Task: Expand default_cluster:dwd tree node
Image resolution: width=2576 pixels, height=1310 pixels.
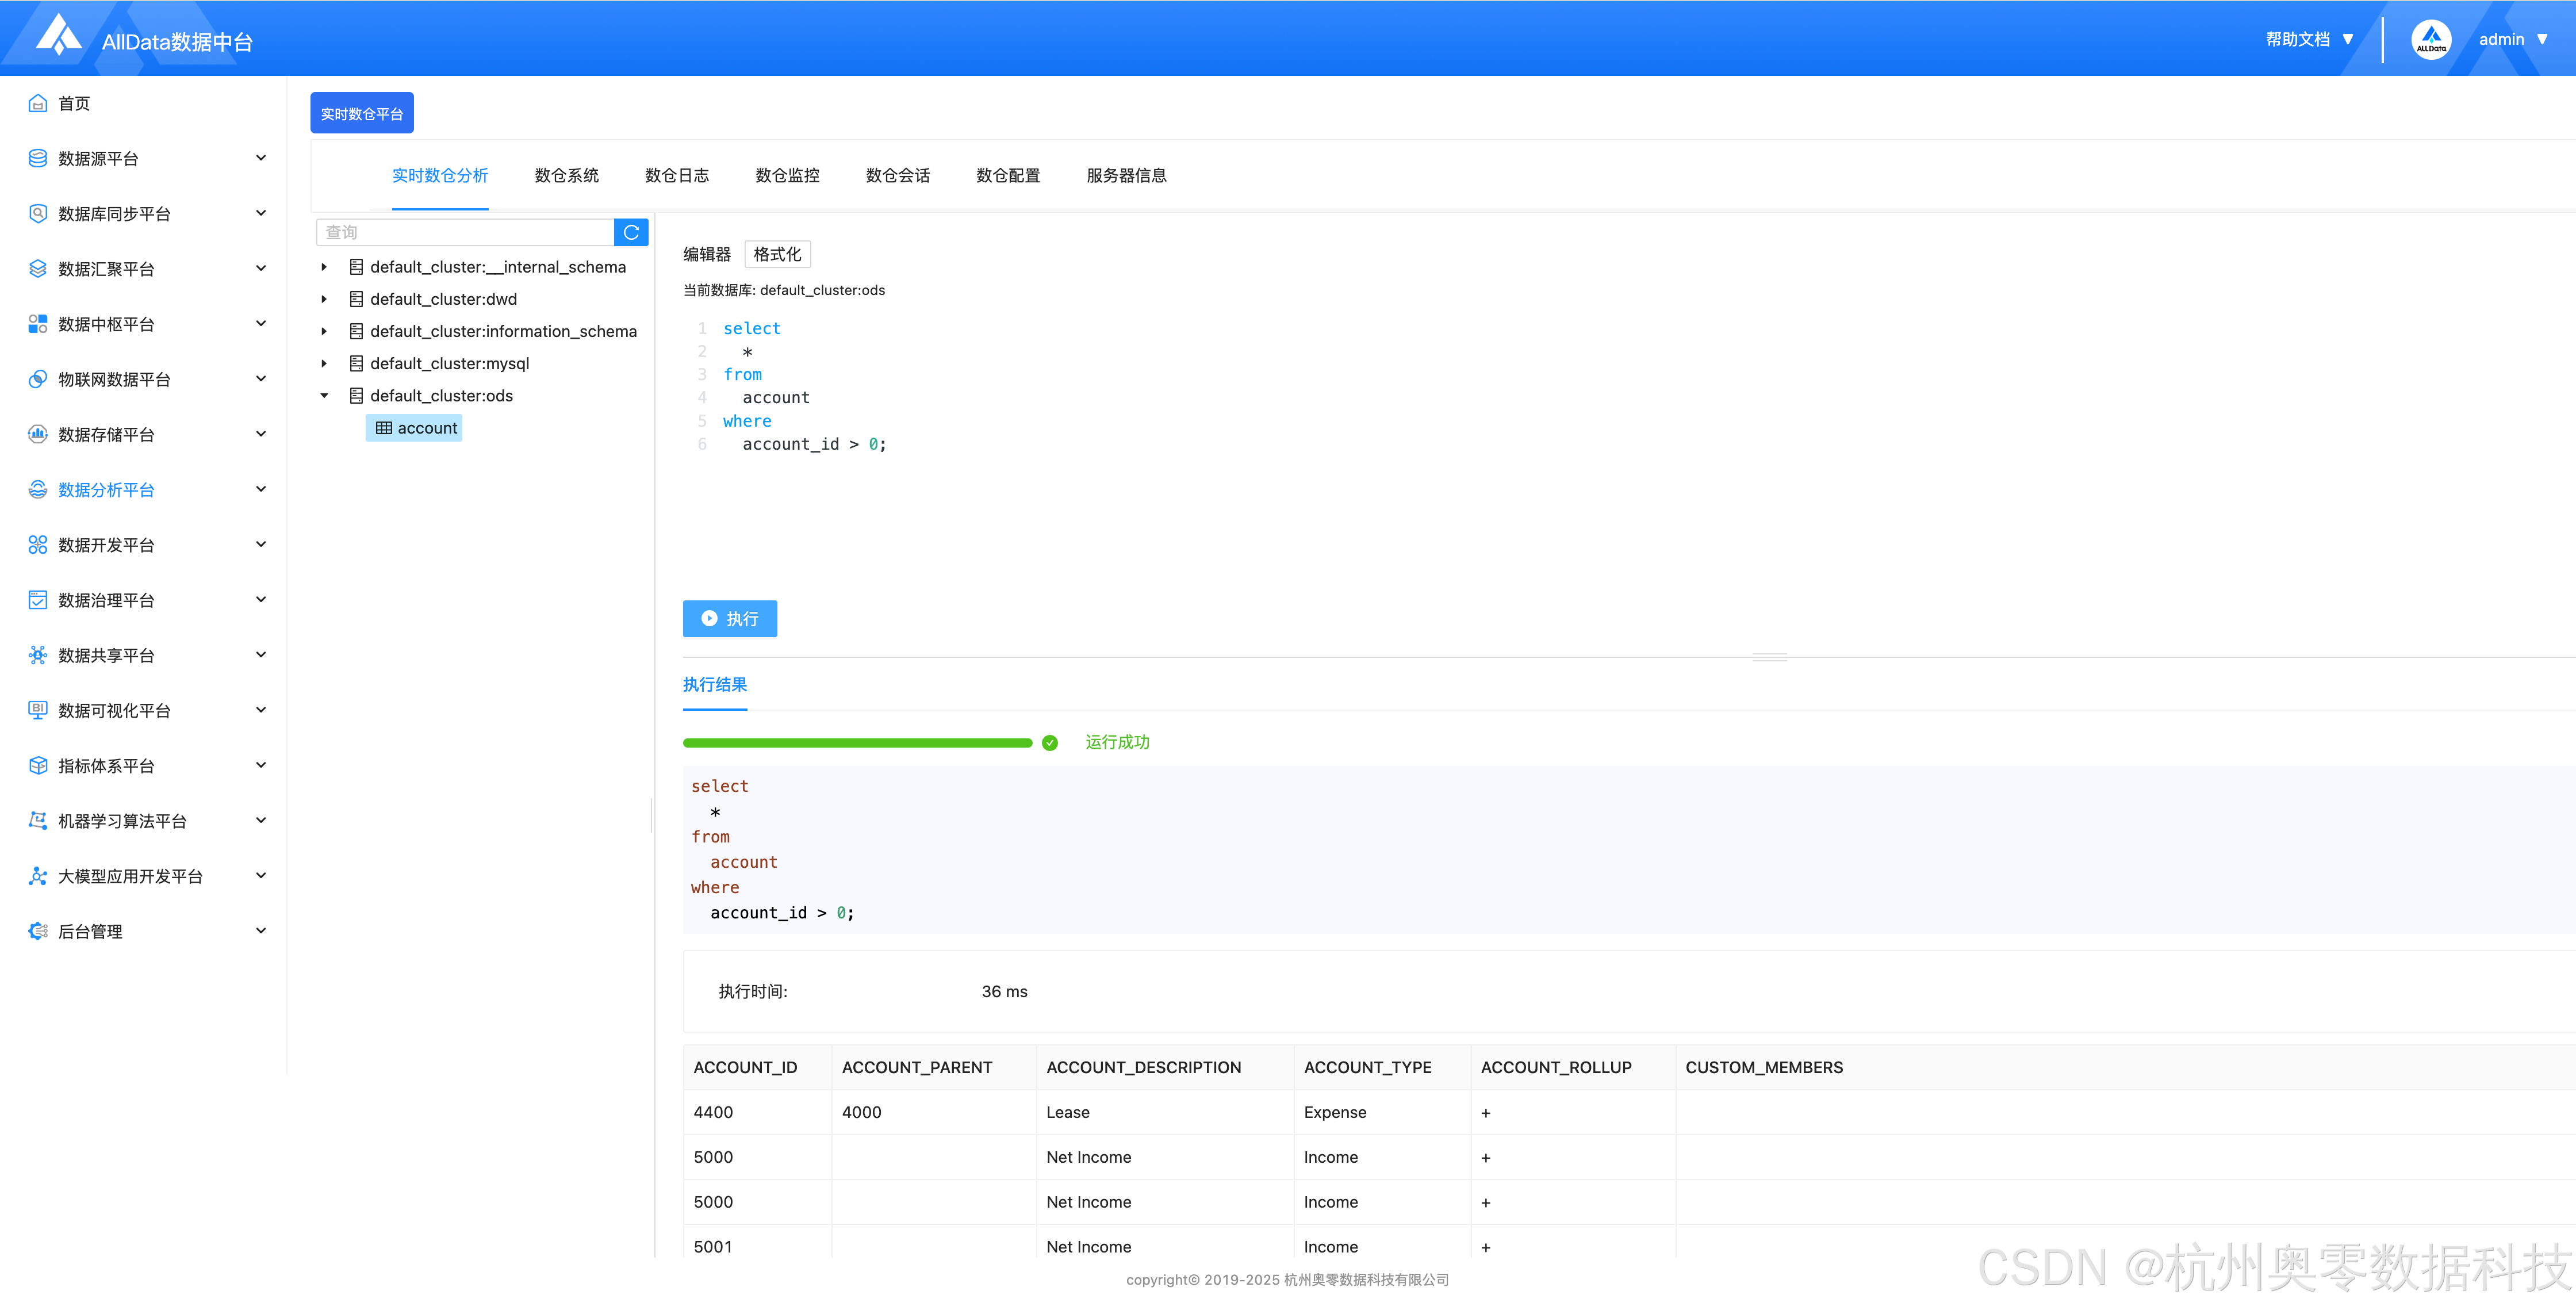Action: coord(324,299)
